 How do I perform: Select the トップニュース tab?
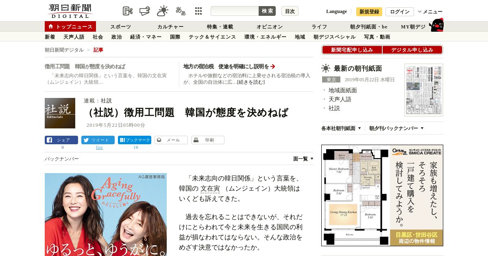click(70, 26)
